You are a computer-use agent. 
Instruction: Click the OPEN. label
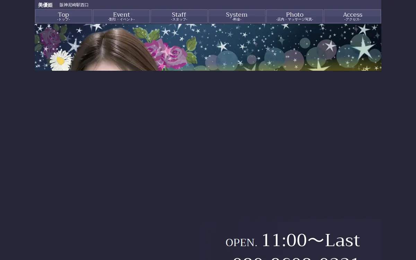(241, 243)
